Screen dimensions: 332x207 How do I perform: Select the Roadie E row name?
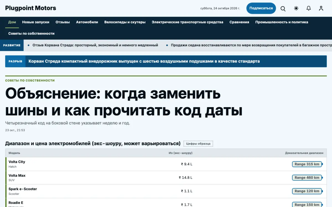point(16,203)
